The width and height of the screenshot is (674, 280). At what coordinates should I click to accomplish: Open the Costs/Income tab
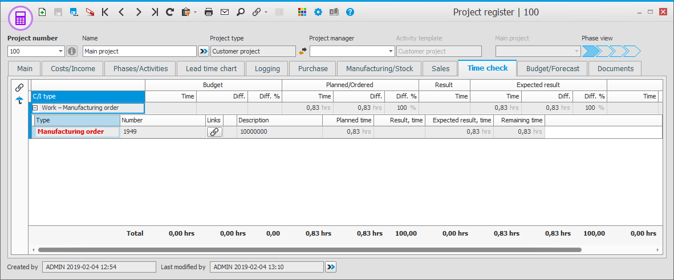74,69
